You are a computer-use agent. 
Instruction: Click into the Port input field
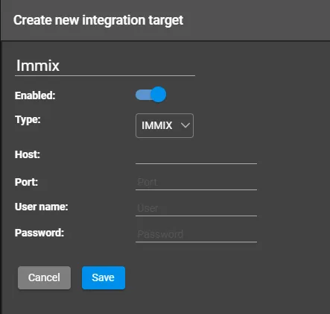click(196, 182)
